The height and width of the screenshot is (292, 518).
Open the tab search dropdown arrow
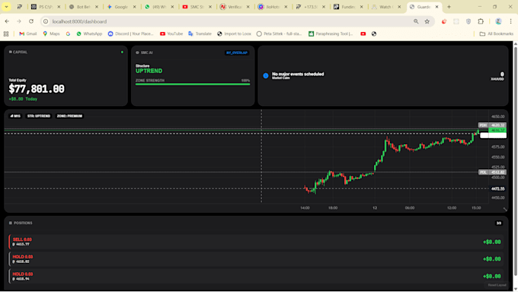click(6, 7)
